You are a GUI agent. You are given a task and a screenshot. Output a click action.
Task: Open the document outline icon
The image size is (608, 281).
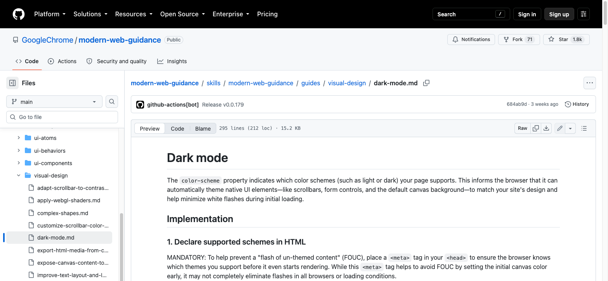tap(584, 128)
